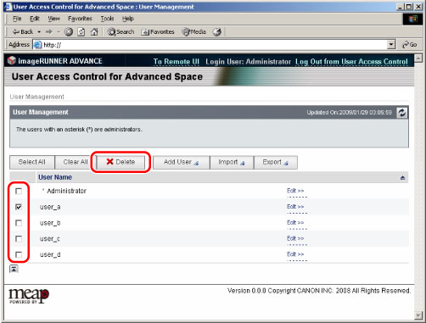The width and height of the screenshot is (426, 323).
Task: Toggle the sort order arrow in header
Action: coord(402,178)
